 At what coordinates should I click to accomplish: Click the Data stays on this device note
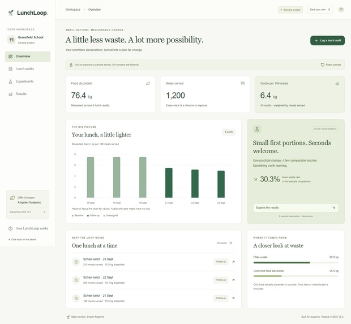(23, 240)
